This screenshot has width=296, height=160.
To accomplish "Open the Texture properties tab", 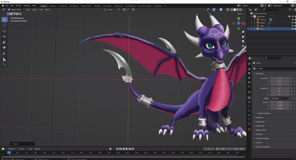I will [x=249, y=129].
